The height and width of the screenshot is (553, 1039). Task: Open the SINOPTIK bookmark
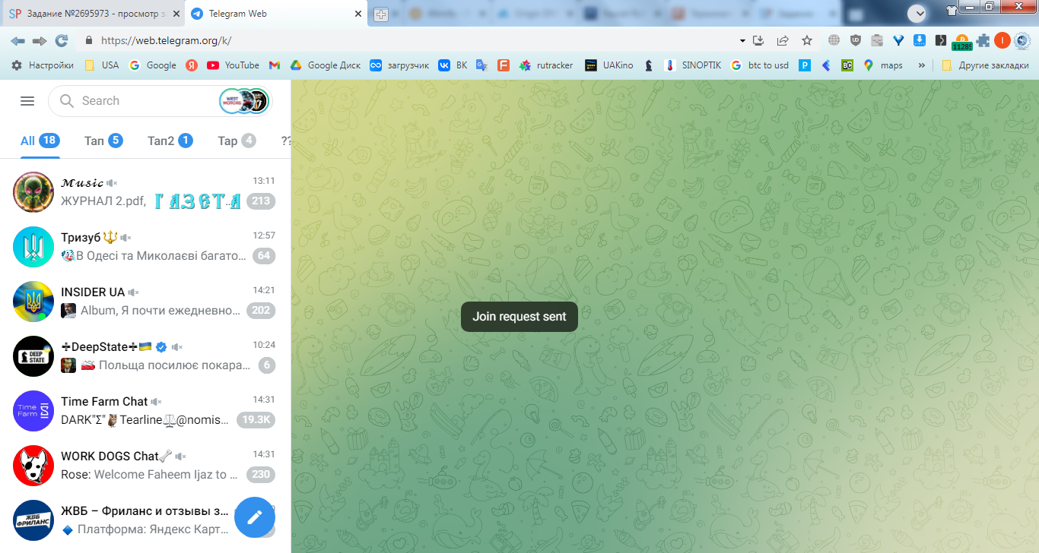[x=694, y=65]
